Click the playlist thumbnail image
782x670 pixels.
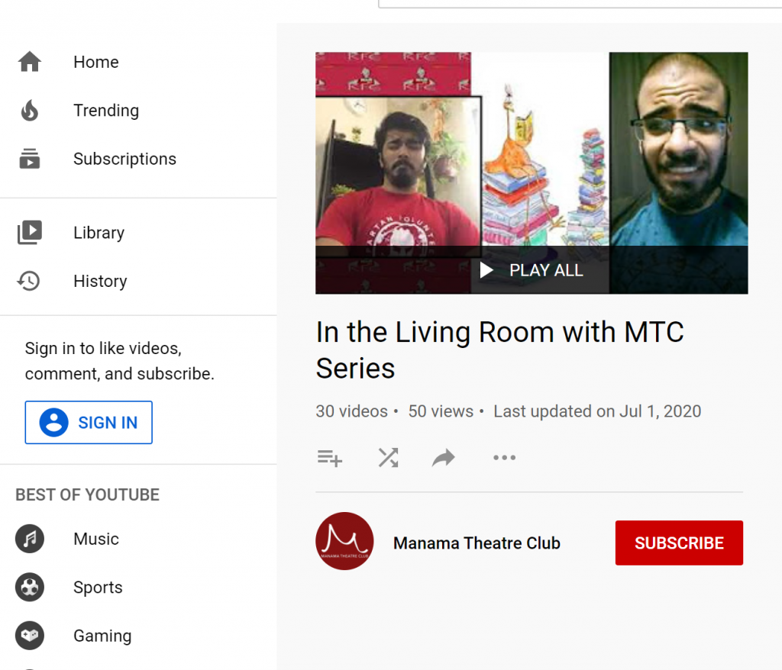532,153
